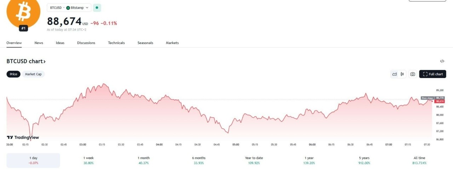Click the Bitcoin logo icon
Image resolution: width=453 pixels, height=185 pixels.
tap(23, 12)
